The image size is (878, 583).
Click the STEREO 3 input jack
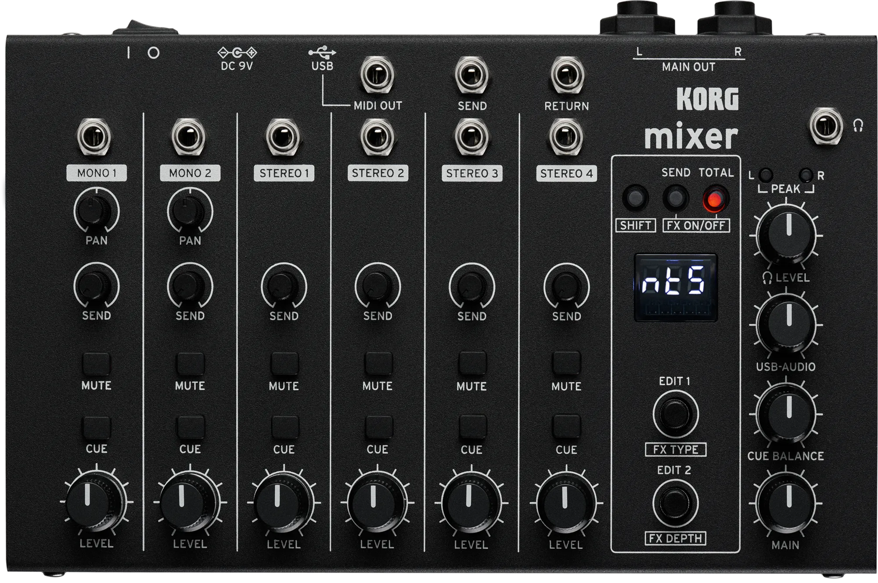pyautogui.click(x=471, y=137)
